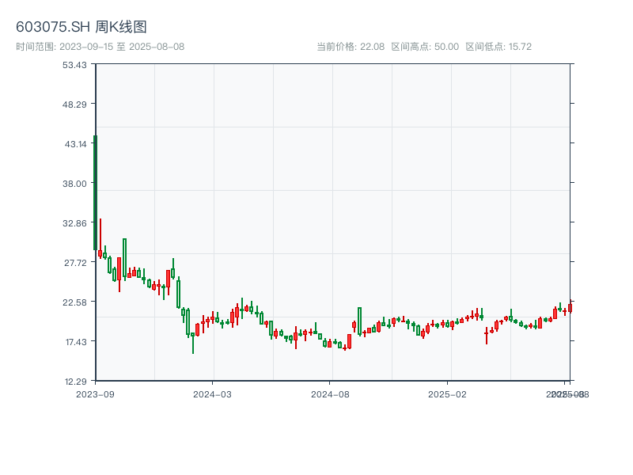Click the 区间低点 15.72 label
Screen dimensions: 633x475
point(498,47)
